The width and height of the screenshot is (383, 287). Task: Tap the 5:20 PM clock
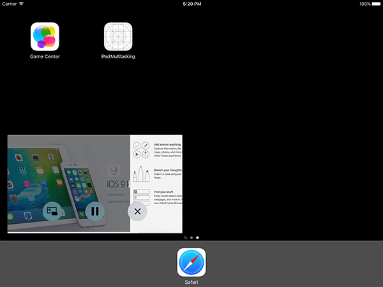[x=192, y=4]
